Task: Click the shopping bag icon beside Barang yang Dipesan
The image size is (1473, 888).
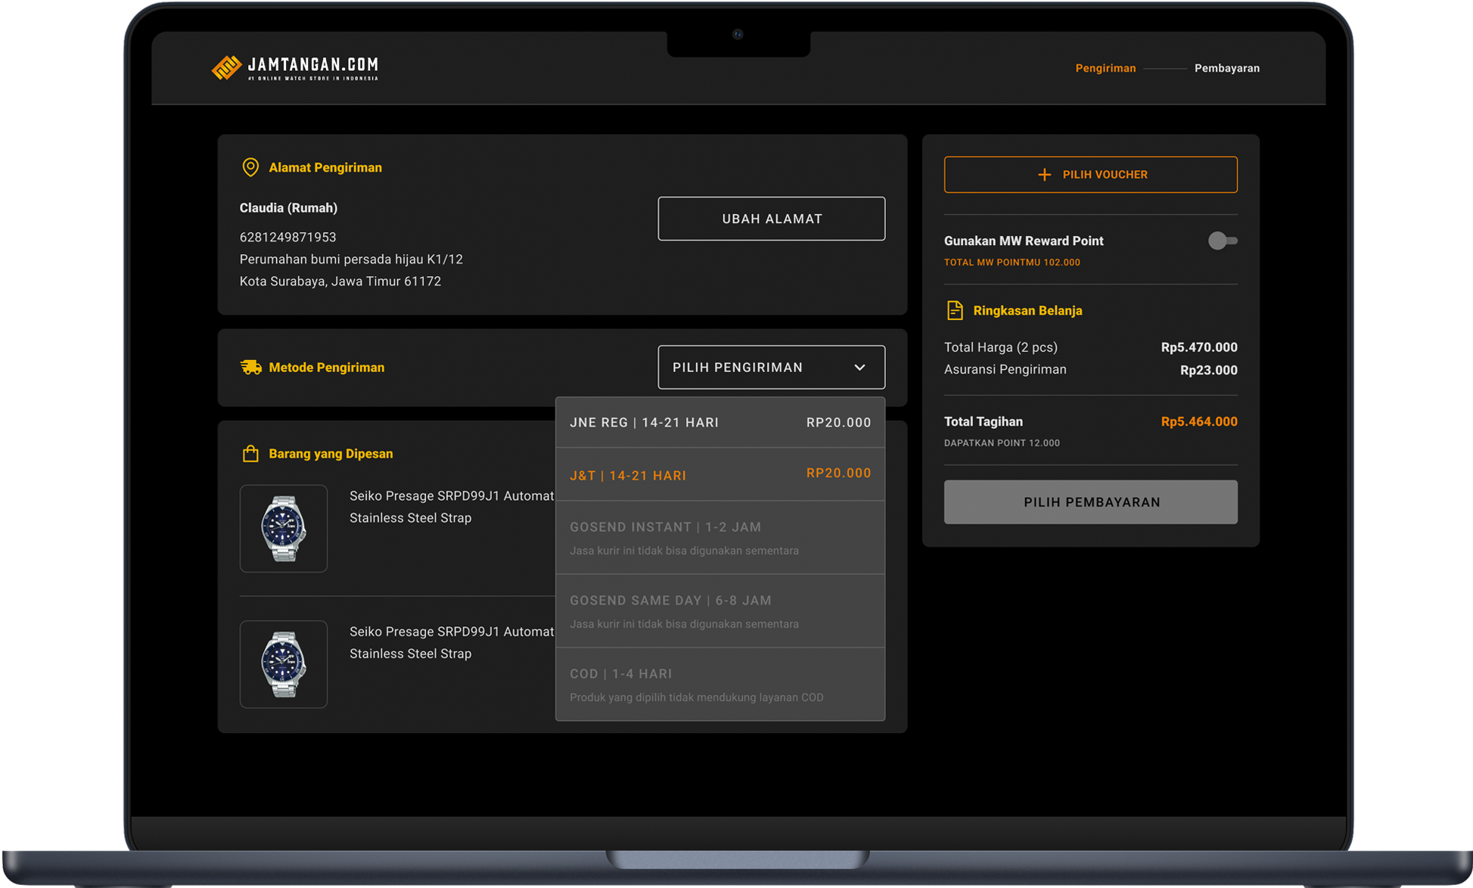Action: click(250, 453)
